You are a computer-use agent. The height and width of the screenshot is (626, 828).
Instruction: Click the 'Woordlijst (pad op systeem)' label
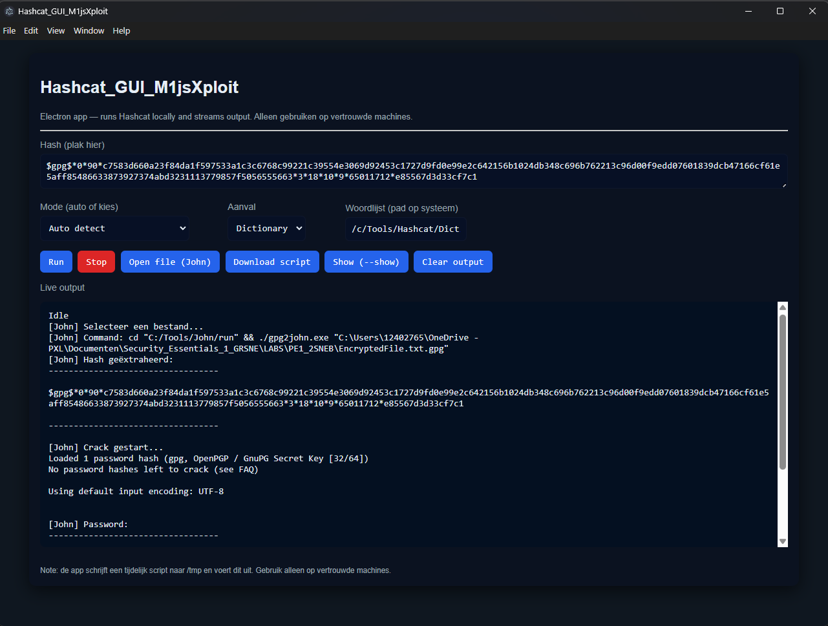pos(401,208)
